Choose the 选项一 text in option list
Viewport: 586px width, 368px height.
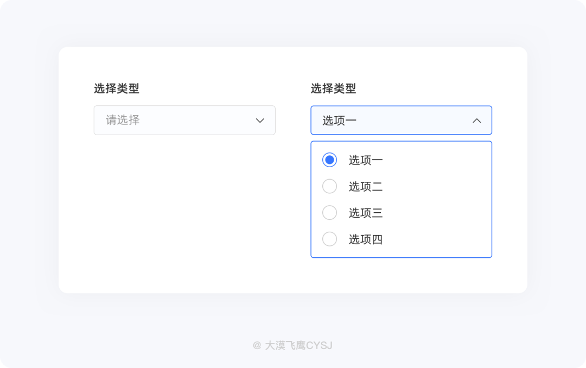click(x=366, y=160)
